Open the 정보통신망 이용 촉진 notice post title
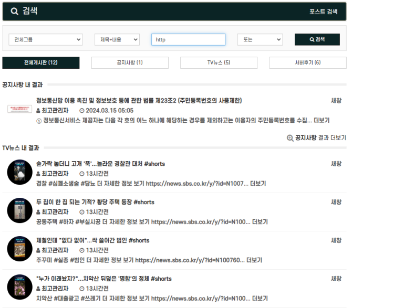 (139, 100)
